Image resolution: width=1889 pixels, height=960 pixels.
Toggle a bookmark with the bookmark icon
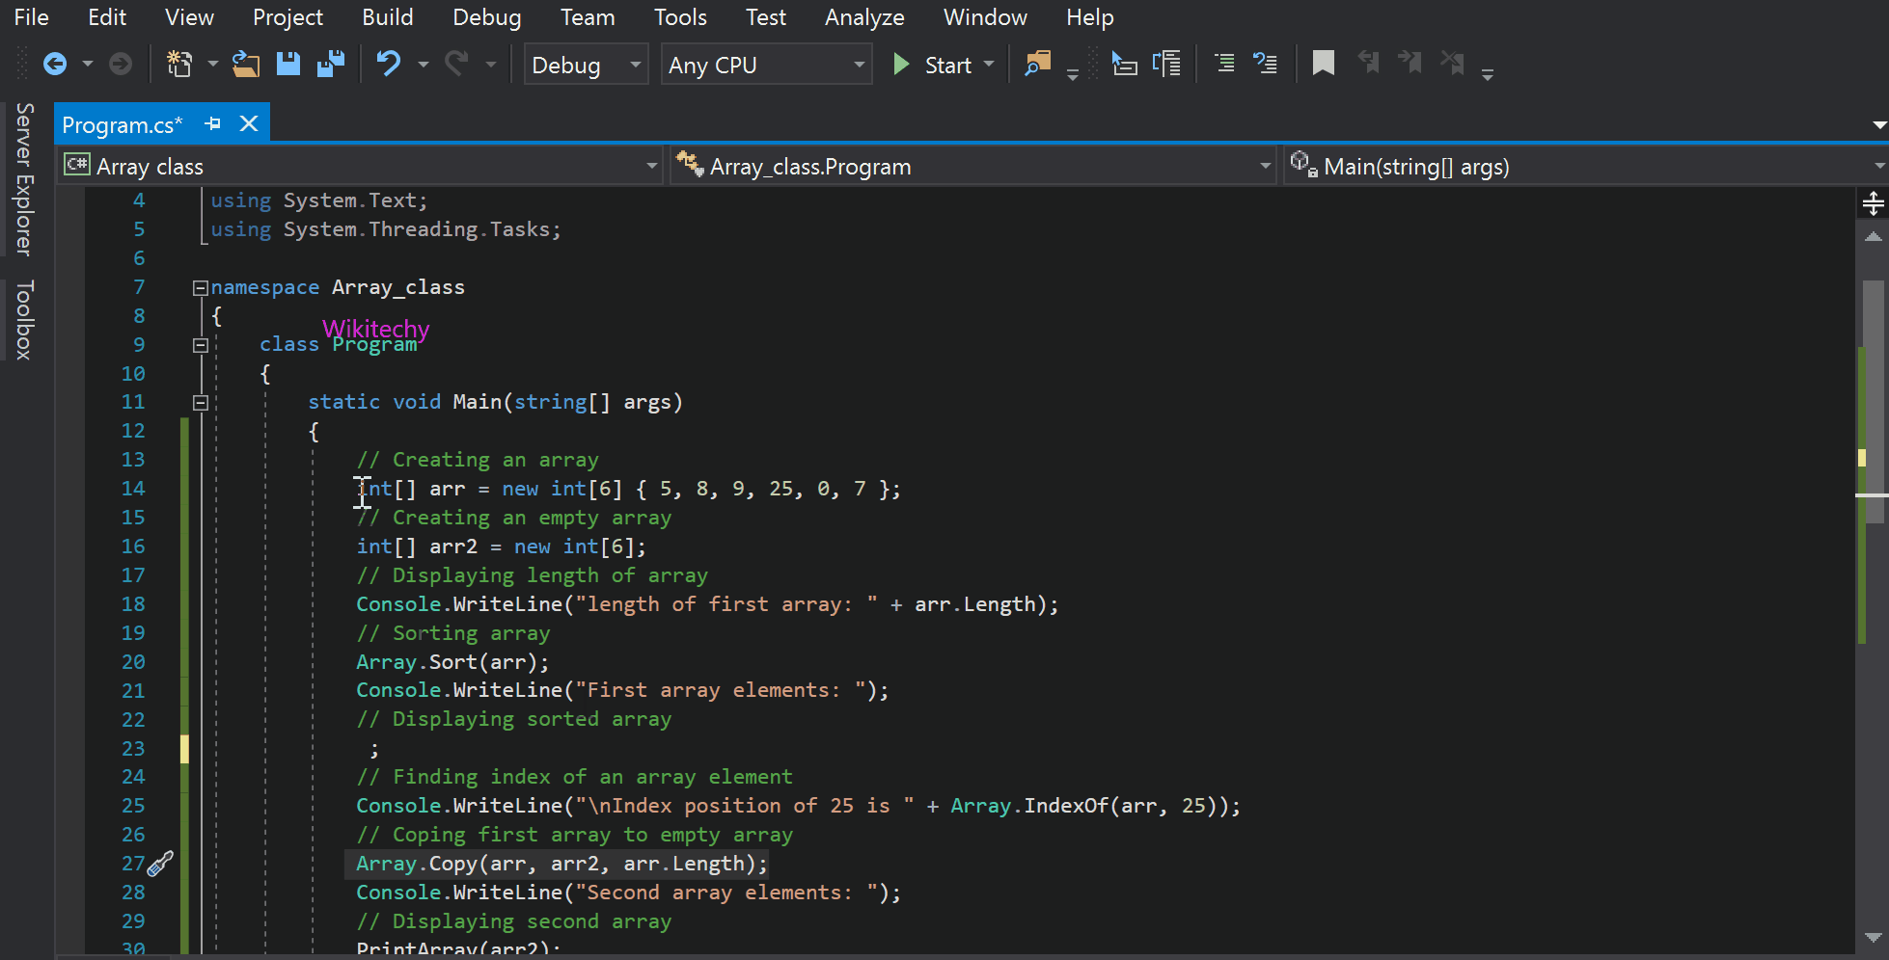pyautogui.click(x=1324, y=64)
